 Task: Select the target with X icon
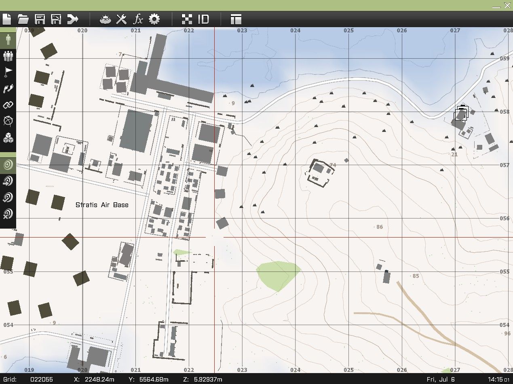pyautogui.click(x=8, y=213)
